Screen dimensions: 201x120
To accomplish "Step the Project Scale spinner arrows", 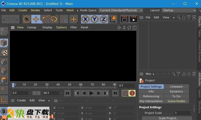I will [191, 113].
